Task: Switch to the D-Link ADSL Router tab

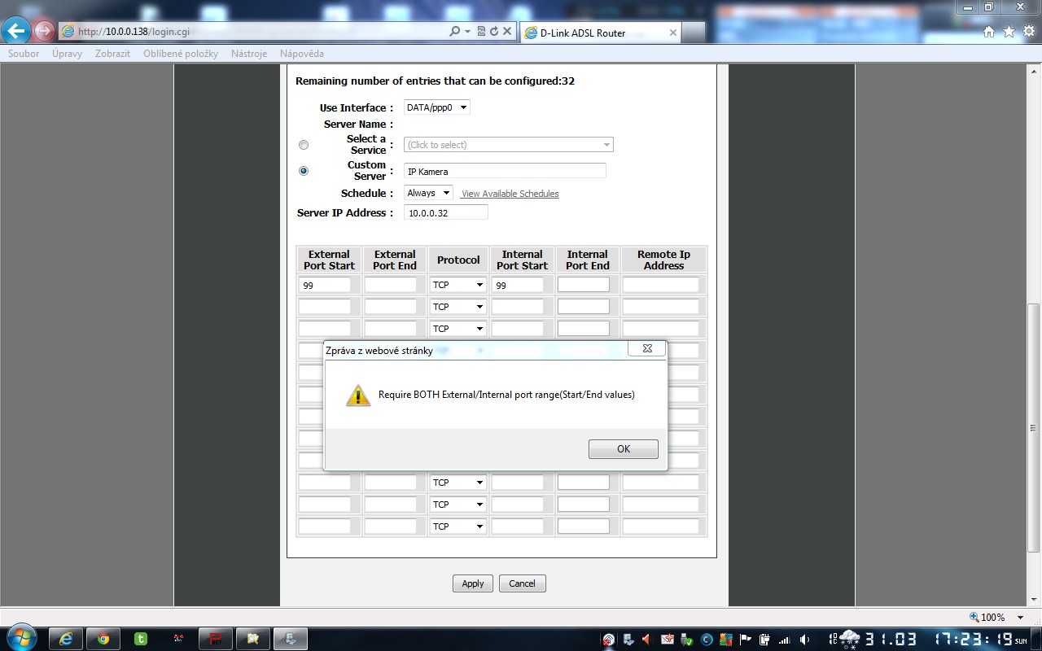Action: pos(600,33)
